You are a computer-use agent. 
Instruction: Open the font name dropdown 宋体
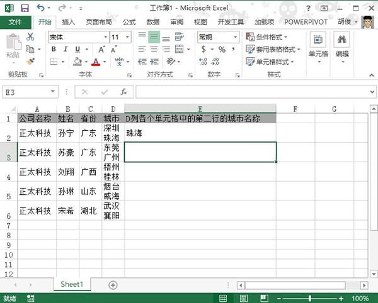(105, 37)
